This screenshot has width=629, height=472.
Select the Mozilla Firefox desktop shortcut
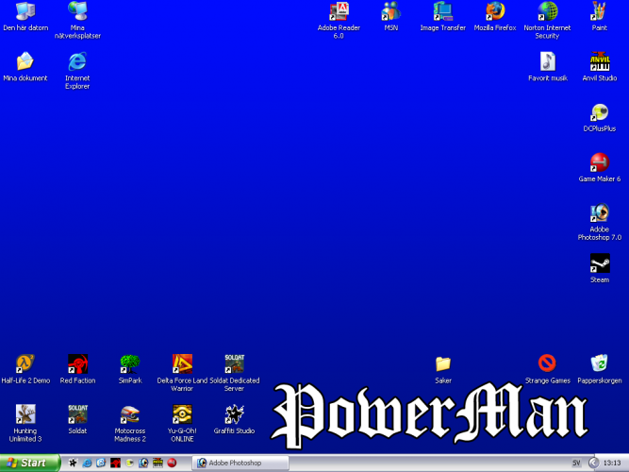[495, 11]
